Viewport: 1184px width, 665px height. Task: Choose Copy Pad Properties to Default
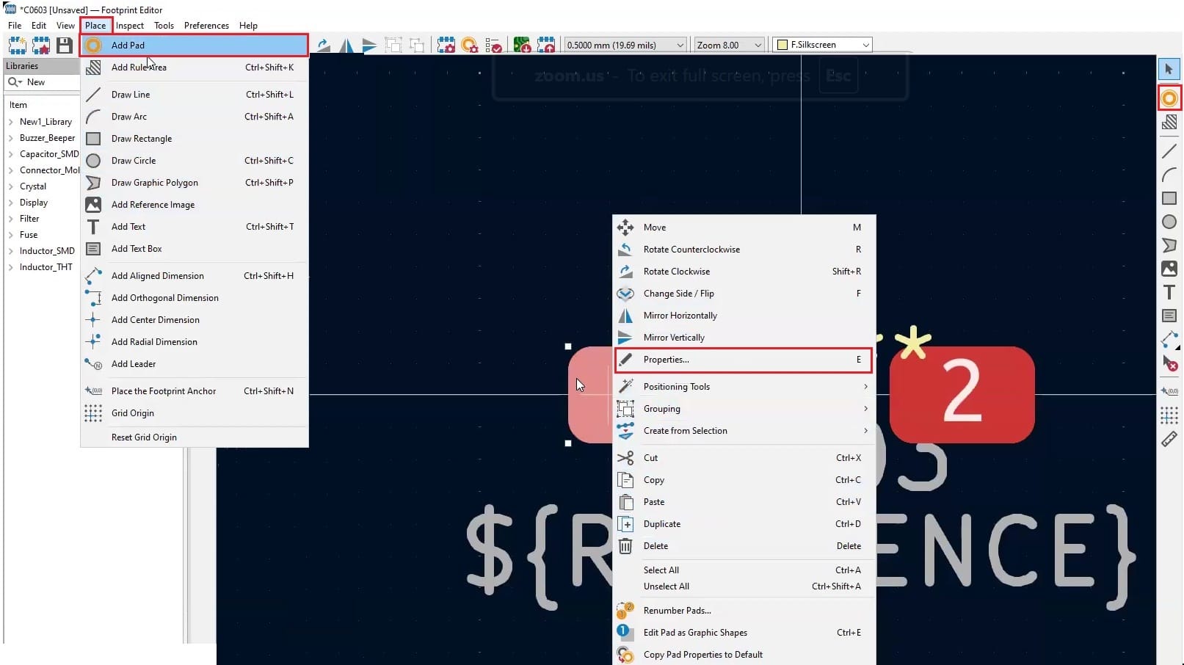[744, 655]
